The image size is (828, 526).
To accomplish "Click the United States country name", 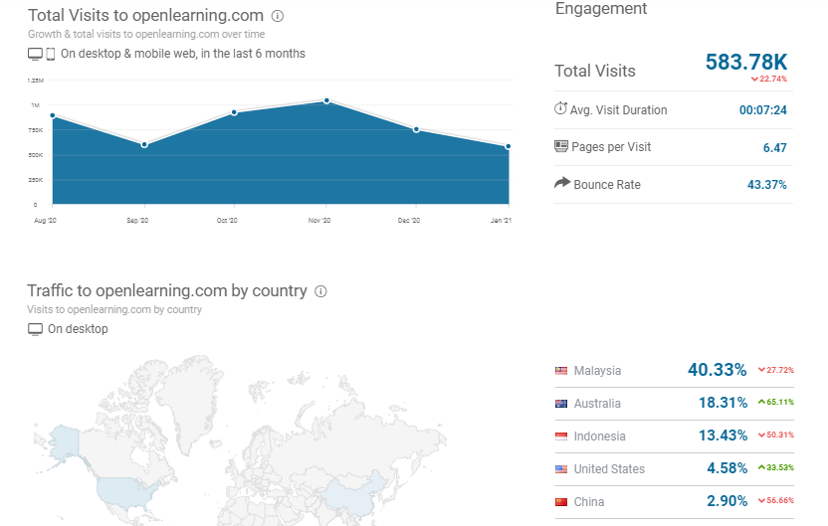I will [609, 469].
